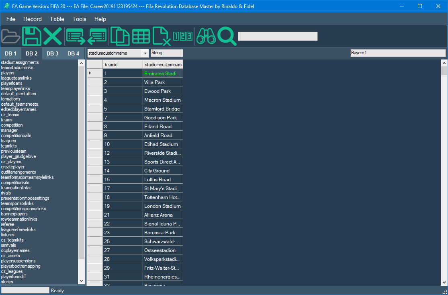Viewport: 448px width, 295px height.
Task: Open the Record menu
Action: (33, 19)
